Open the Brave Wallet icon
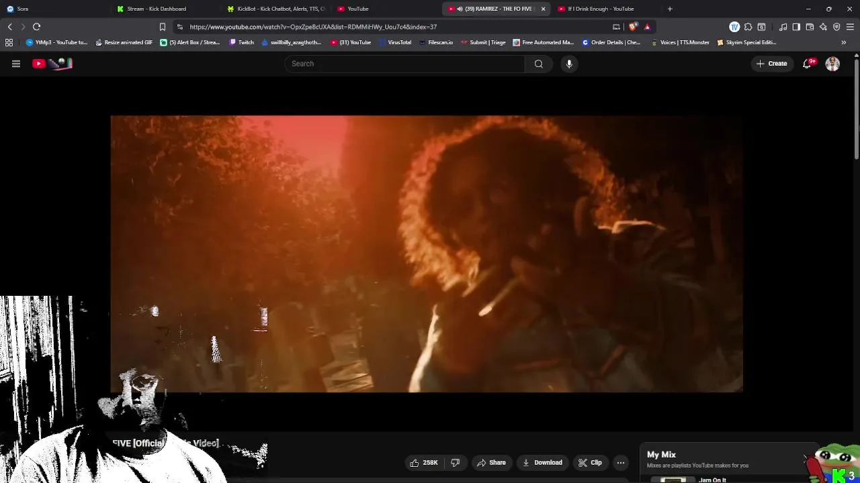 pos(810,27)
